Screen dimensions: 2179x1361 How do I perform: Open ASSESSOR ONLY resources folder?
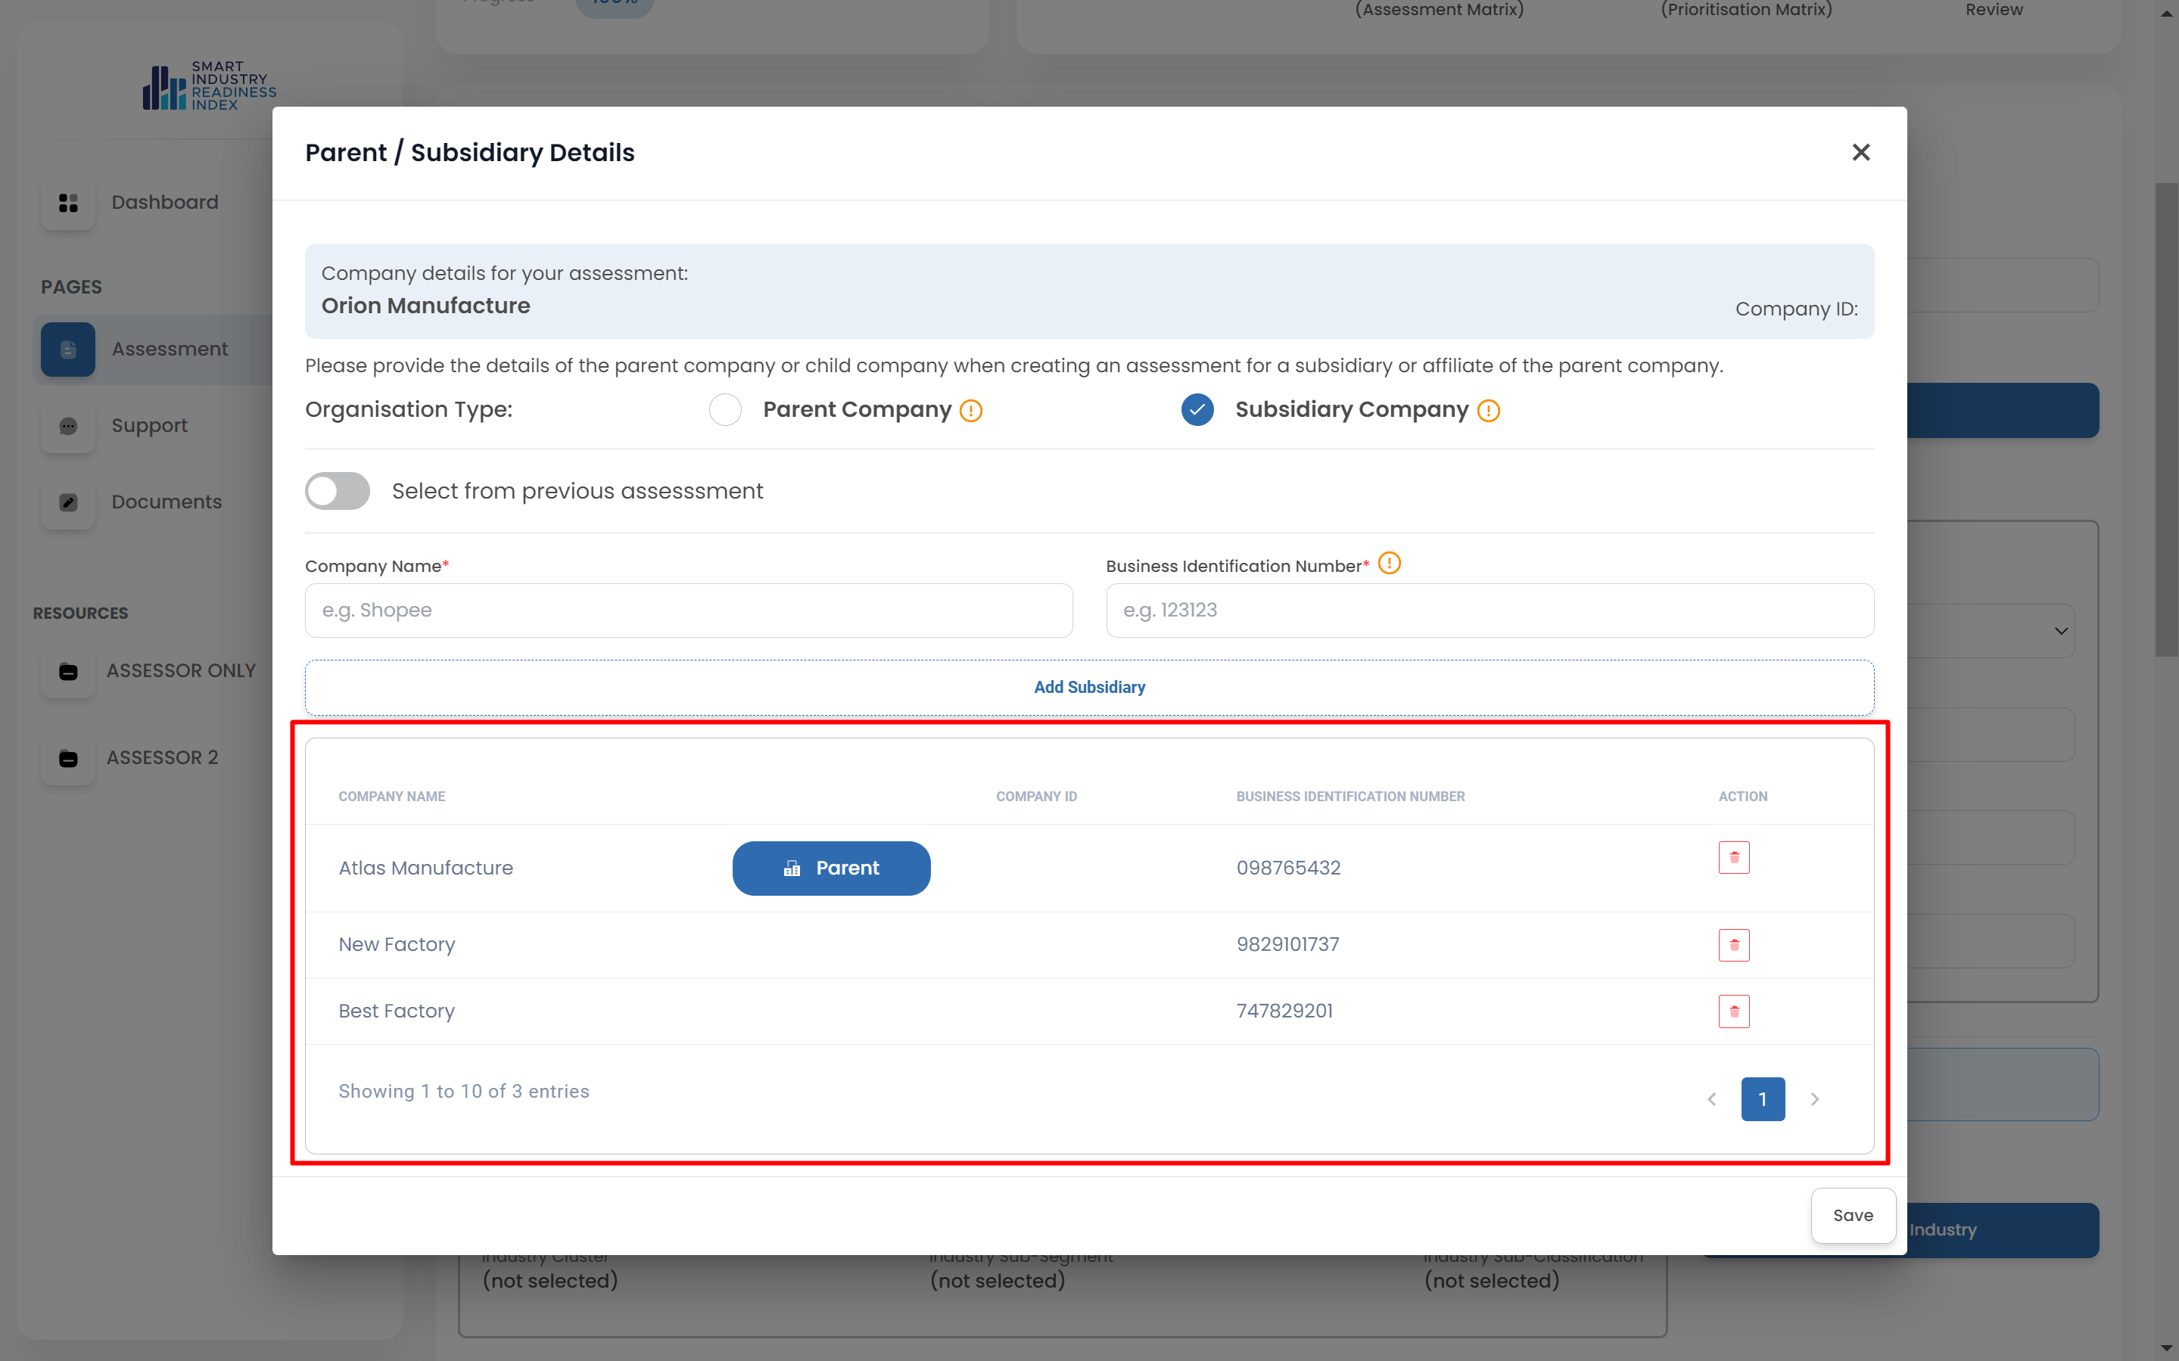point(180,670)
